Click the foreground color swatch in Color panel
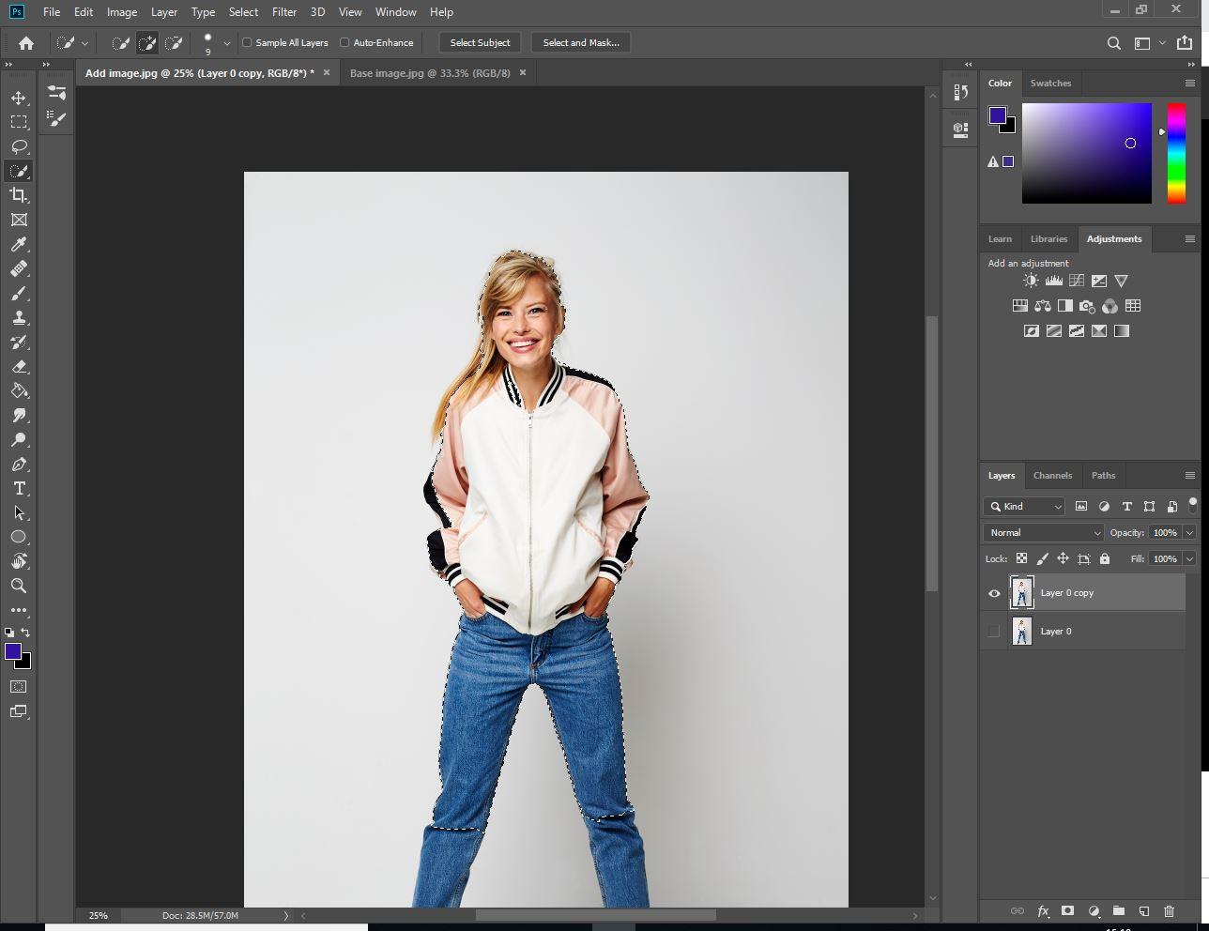This screenshot has width=1209, height=931. 997,115
